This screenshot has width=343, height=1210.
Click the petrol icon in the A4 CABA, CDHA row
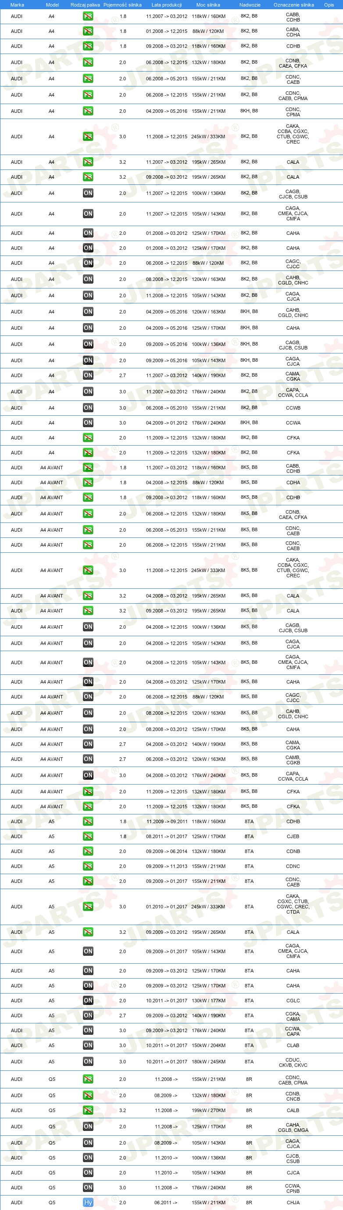point(88,31)
